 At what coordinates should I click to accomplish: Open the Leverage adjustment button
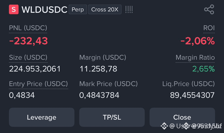[42, 117]
